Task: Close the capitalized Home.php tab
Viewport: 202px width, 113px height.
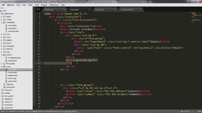Action: [x=64, y=10]
